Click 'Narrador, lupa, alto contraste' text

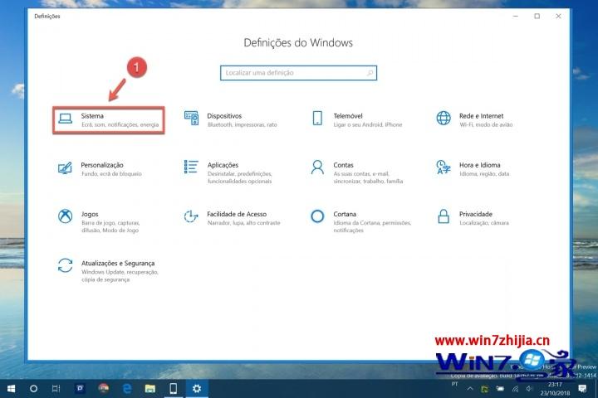(x=243, y=223)
